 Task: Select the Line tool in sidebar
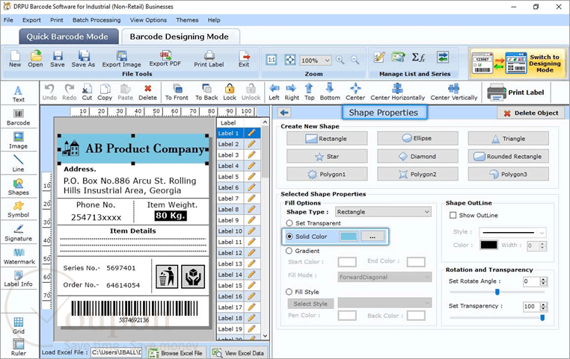[x=18, y=163]
